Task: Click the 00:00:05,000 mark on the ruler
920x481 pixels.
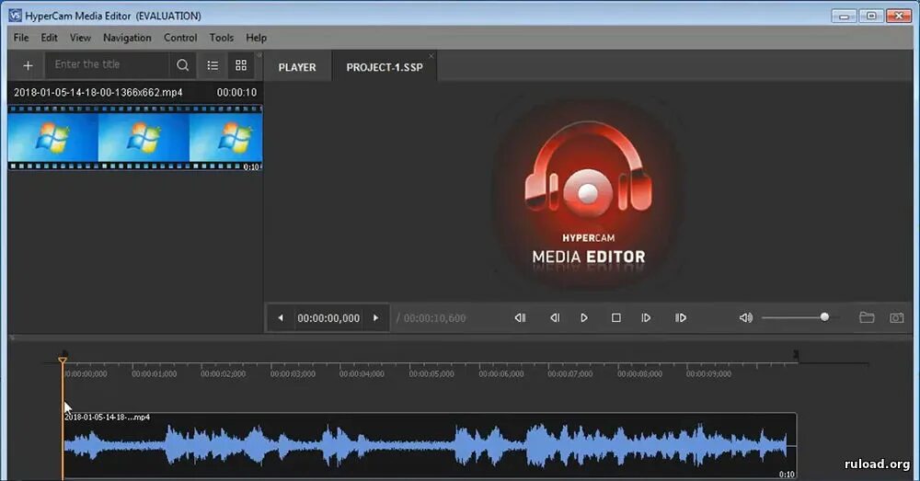Action: tap(431, 373)
